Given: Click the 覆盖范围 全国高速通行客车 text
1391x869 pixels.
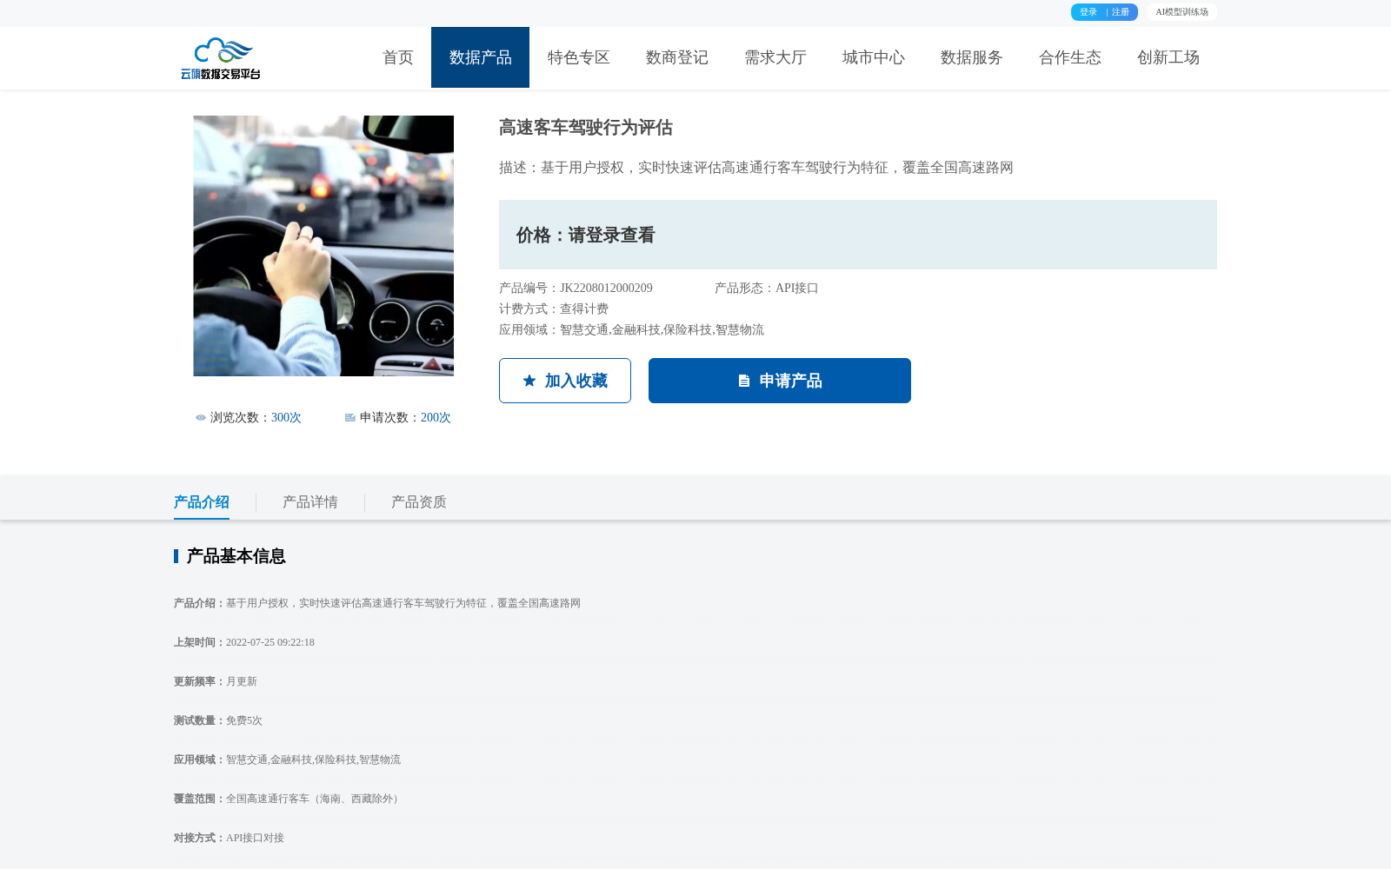Looking at the screenshot, I should click(289, 799).
